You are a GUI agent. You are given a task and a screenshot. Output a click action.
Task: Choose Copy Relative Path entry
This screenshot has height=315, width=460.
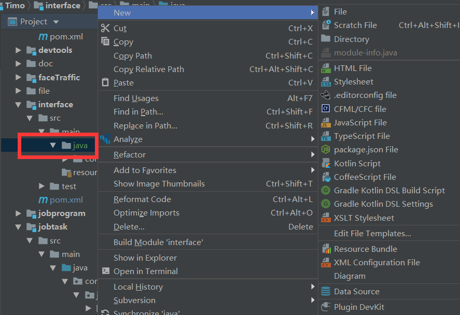pyautogui.click(x=208, y=69)
